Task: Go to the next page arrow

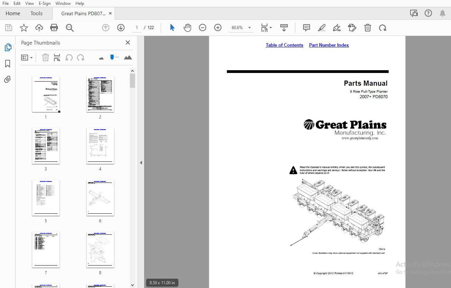Action: click(121, 28)
